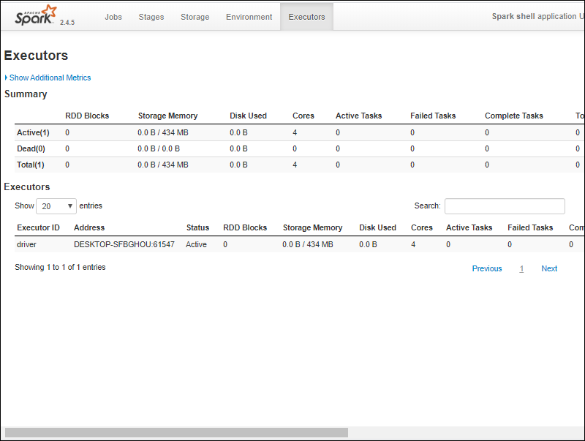This screenshot has width=585, height=441.
Task: Select 20 in the Show entries selector
Action: point(56,206)
